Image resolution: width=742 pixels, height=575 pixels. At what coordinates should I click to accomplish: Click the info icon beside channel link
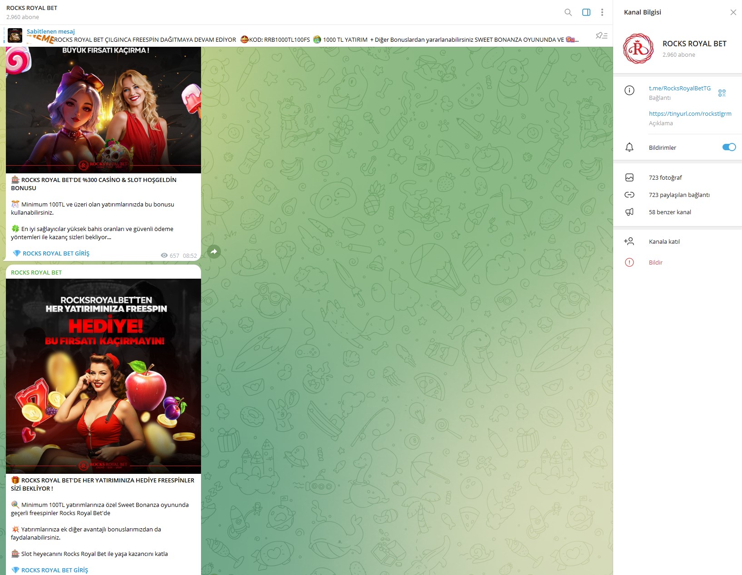pos(629,90)
